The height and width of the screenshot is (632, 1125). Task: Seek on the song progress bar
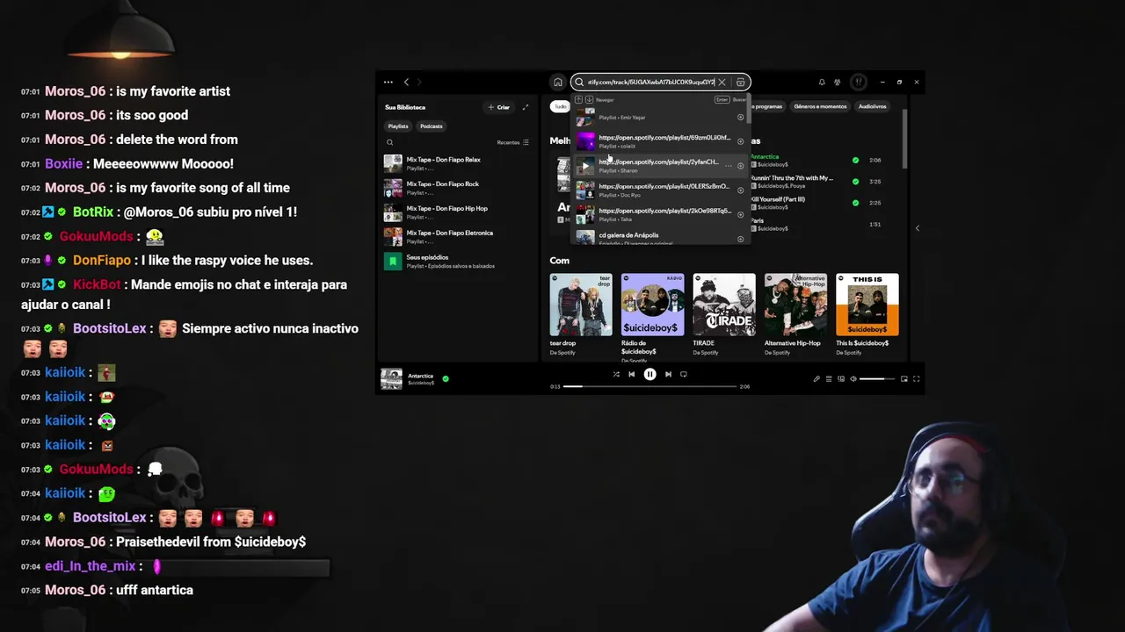(650, 386)
